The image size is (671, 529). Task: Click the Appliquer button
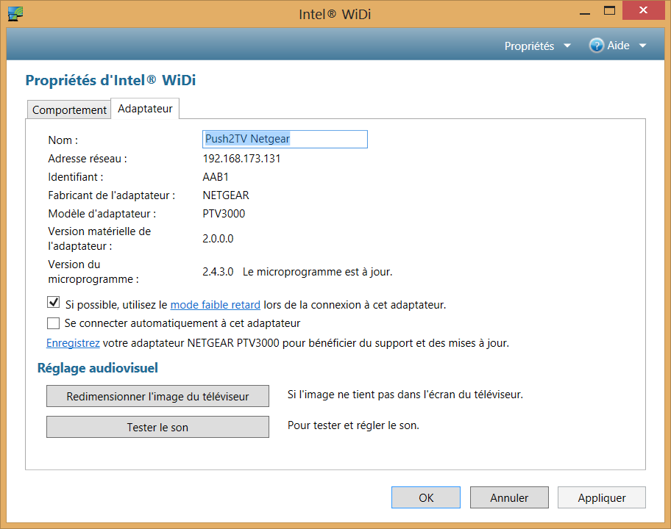pyautogui.click(x=602, y=497)
